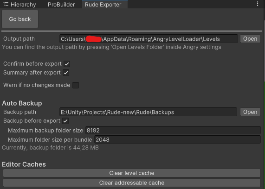Edit the Output path text field
Viewport: 265px width, 189px height.
point(149,39)
